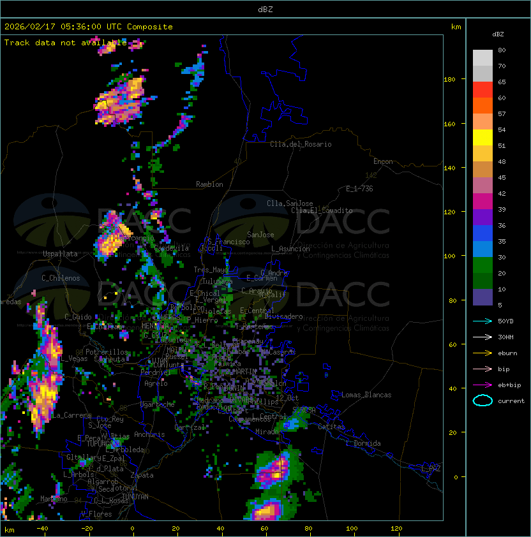Click the 'Zapata' map label
531x537 pixels.
click(142, 475)
